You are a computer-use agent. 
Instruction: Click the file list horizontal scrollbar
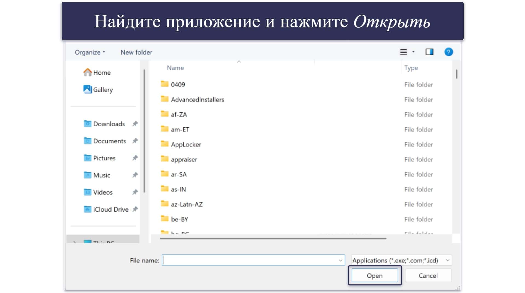(x=273, y=238)
